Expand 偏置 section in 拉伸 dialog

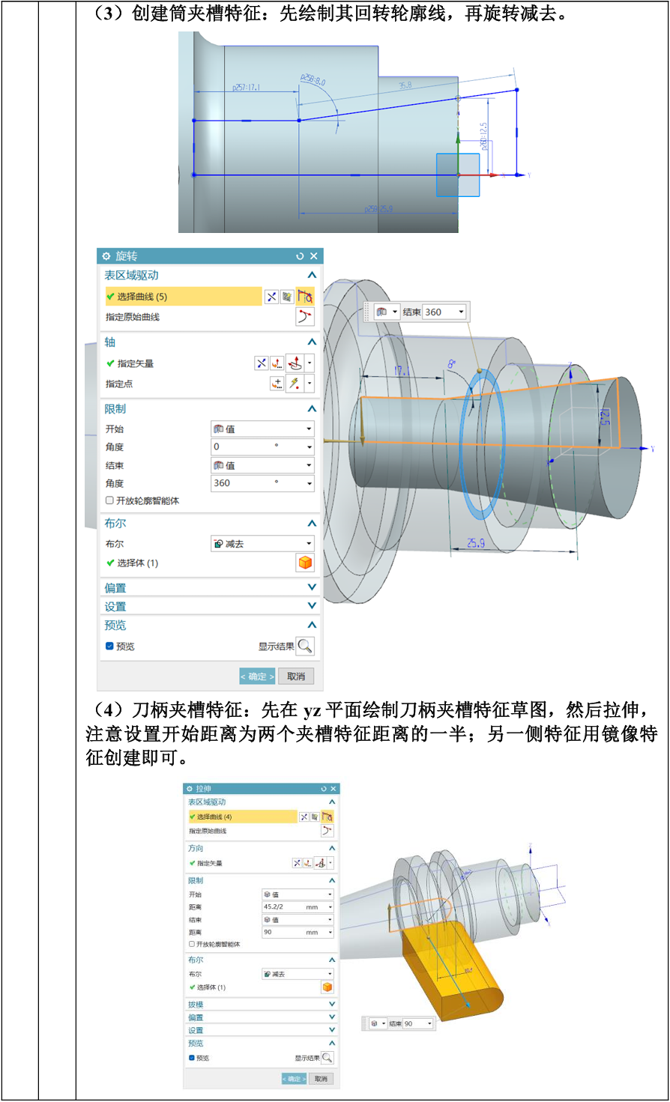coord(332,1017)
